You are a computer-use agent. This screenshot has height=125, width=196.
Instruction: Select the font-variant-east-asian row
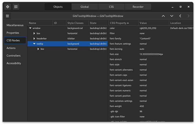pos(151,80)
